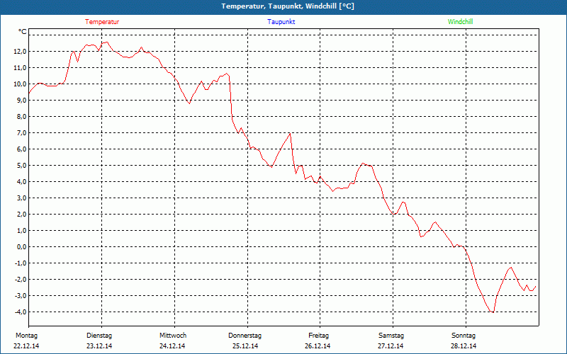
Task: Click the 12,0 y-axis value
Action: click(x=20, y=51)
